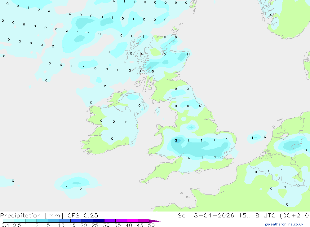Click the 25–30 mm navy legend swatch
The width and height of the screenshot is (310, 227).
[x=99, y=221]
